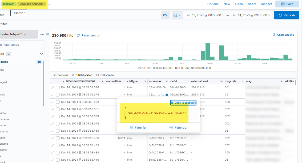Open the elapsedtime column menu
Image resolution: width=302 pixels, height=163 pixels.
pyautogui.click(x=124, y=81)
